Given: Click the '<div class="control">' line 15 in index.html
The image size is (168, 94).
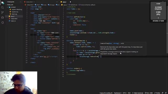Looking at the screenshot, I should (45, 35).
